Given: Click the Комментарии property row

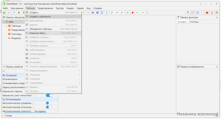Looking at the screenshot, I should 14,79.
